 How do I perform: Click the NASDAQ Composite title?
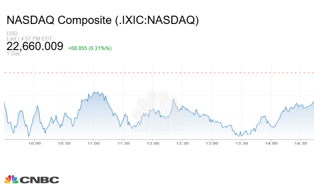point(102,20)
